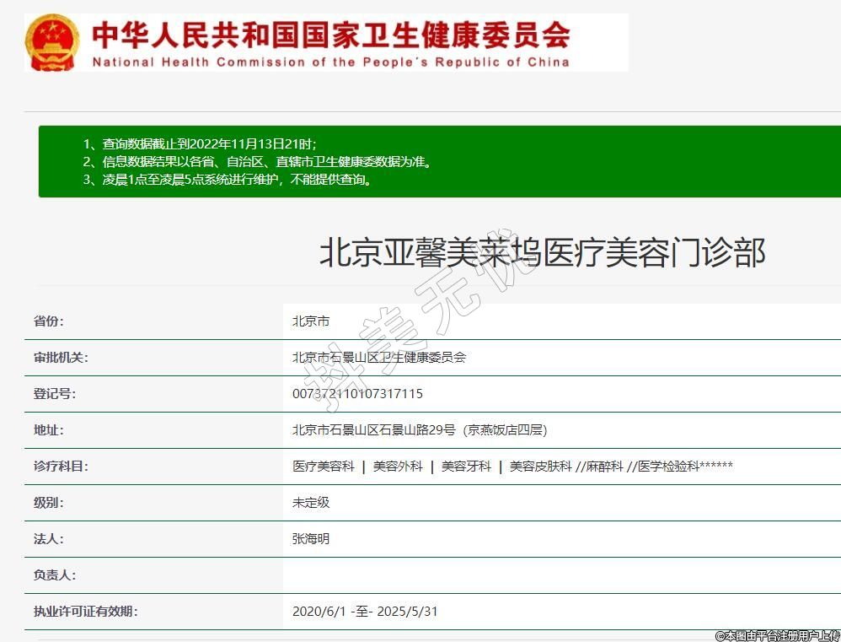This screenshot has height=642, width=841.
Task: Click the approval authority value 北京市石景山区卫生健康委员会
Action: tap(378, 358)
